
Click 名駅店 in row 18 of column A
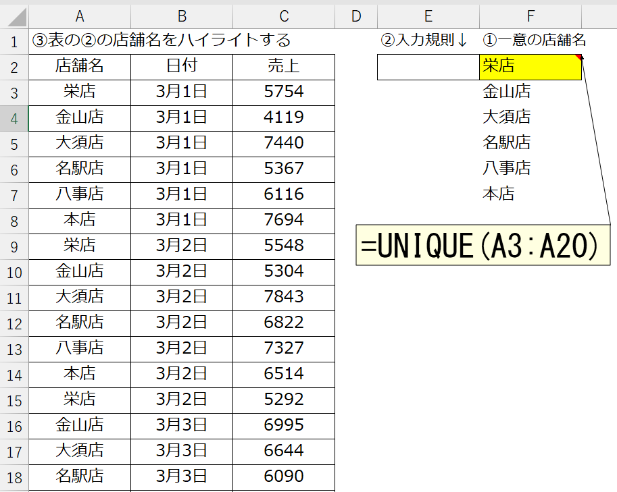[x=80, y=477]
